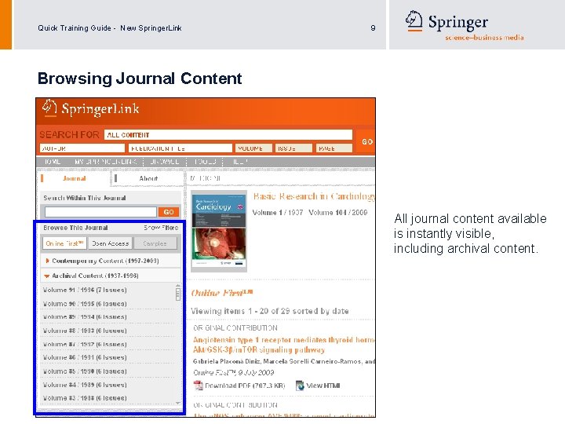Open the Journal tab
Image resolution: width=565 pixels, height=424 pixels.
tap(75, 178)
